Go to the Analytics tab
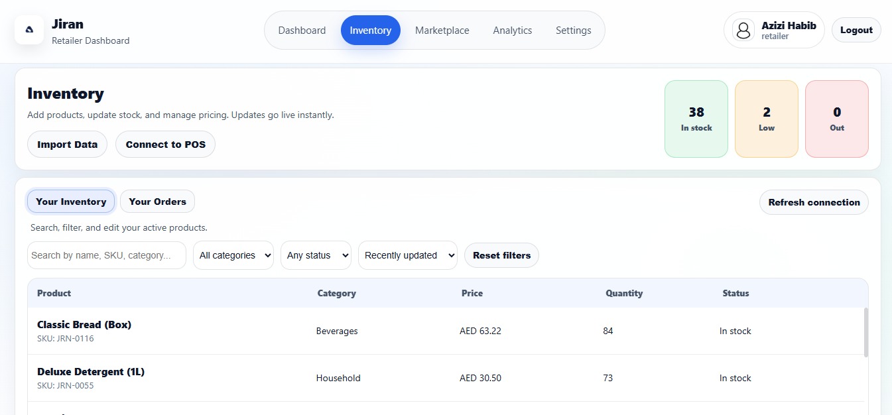Image resolution: width=892 pixels, height=415 pixels. pos(512,30)
